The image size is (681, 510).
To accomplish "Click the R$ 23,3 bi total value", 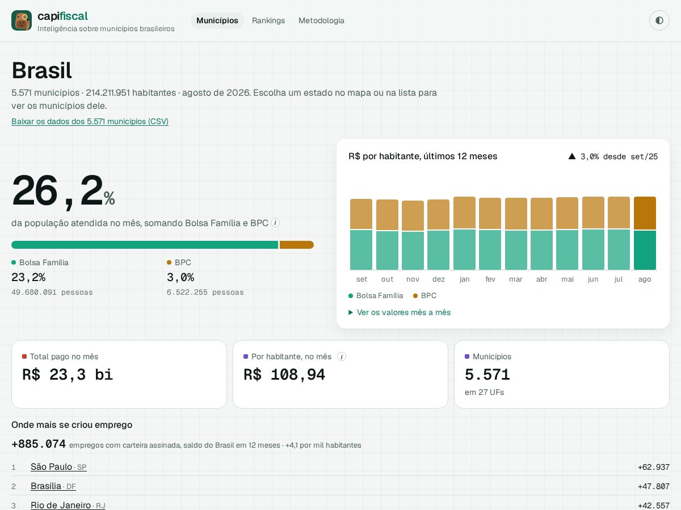I will coord(68,375).
